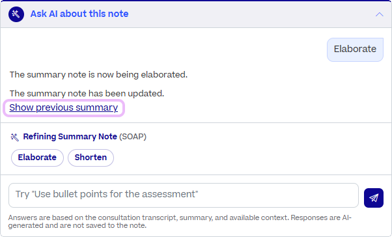Click the 'Answers are based on' disclaimer line
This screenshot has height=237, width=392.
point(180,217)
